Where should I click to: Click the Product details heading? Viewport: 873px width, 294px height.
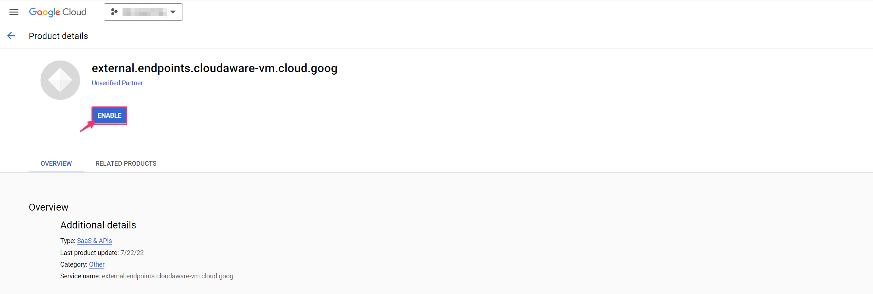(58, 36)
